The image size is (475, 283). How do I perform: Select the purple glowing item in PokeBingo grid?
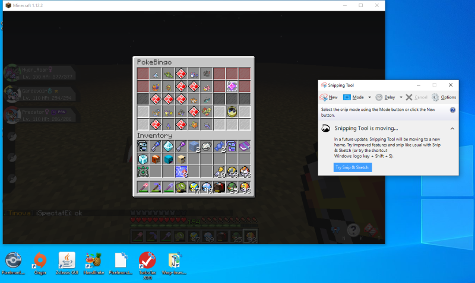(232, 87)
